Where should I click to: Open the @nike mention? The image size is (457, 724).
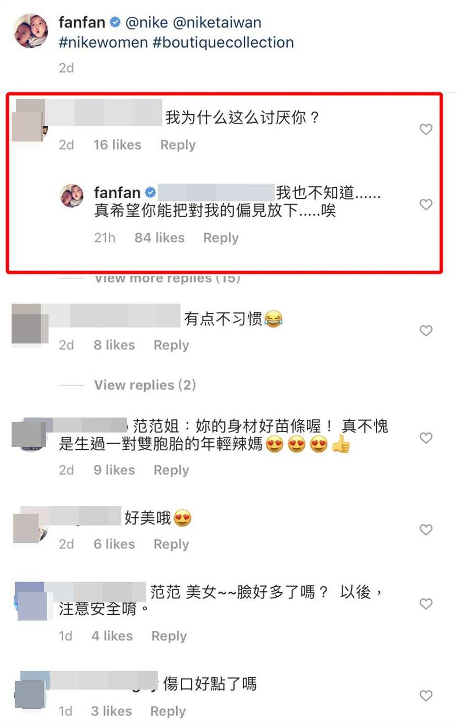(x=147, y=22)
